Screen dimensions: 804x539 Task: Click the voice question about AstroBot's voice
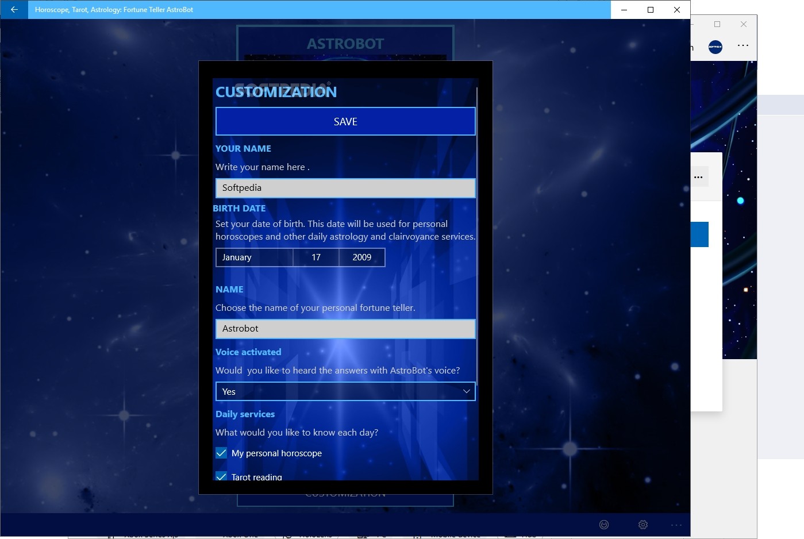click(338, 370)
